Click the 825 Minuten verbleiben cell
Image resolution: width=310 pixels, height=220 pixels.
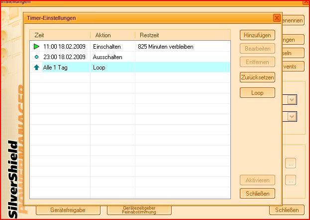tap(166, 47)
